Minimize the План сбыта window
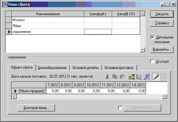This screenshot has width=178, height=122. click(x=162, y=4)
